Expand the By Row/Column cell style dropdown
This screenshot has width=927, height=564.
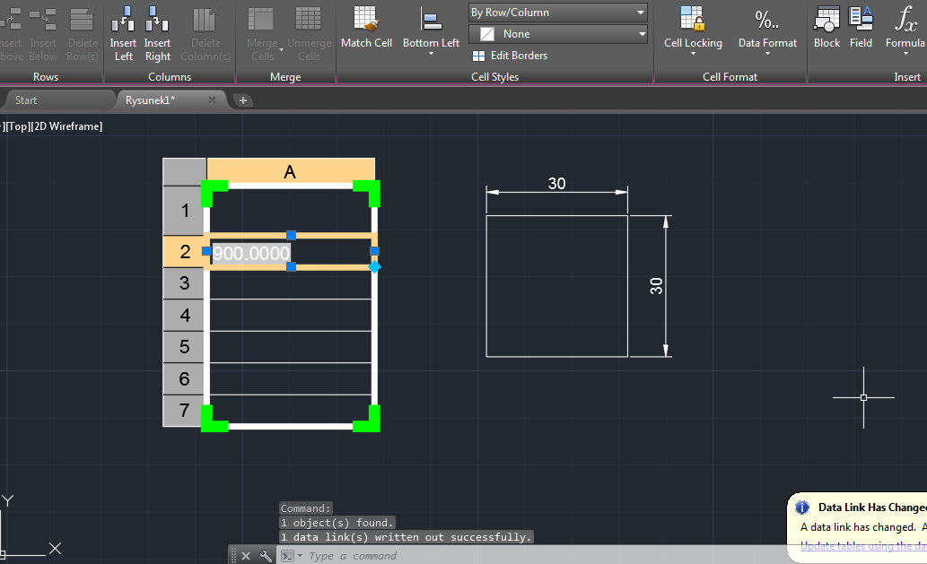(x=557, y=13)
